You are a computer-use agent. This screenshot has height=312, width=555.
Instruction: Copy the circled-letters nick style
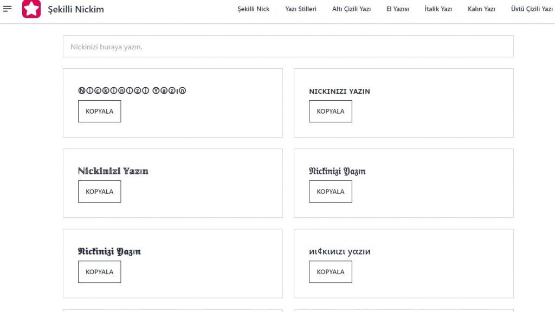point(100,112)
